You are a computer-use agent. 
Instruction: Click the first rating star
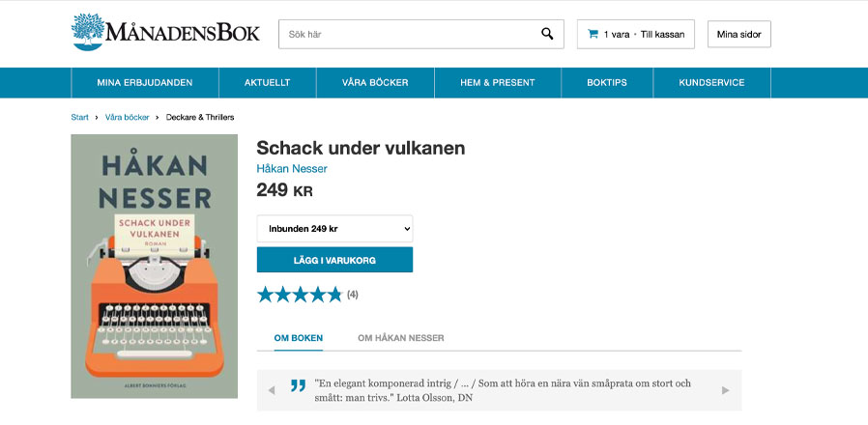[266, 295]
